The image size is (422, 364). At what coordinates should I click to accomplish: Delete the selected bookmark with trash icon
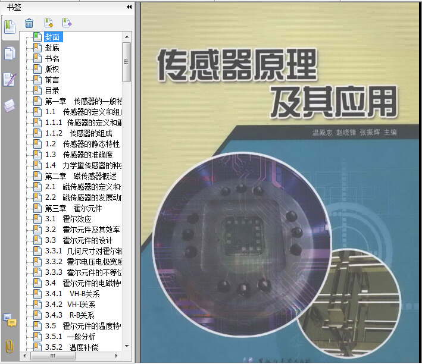(x=29, y=24)
